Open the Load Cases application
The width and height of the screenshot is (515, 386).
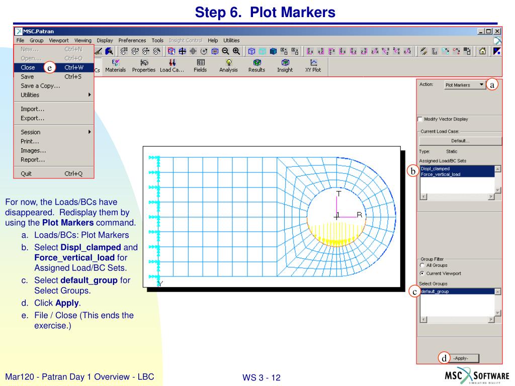point(172,66)
